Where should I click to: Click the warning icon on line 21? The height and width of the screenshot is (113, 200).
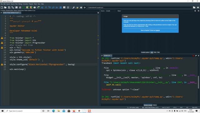pos(2,64)
